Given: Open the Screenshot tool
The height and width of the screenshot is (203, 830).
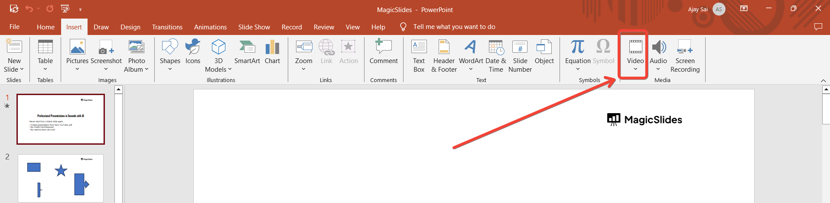Looking at the screenshot, I should pyautogui.click(x=106, y=55).
